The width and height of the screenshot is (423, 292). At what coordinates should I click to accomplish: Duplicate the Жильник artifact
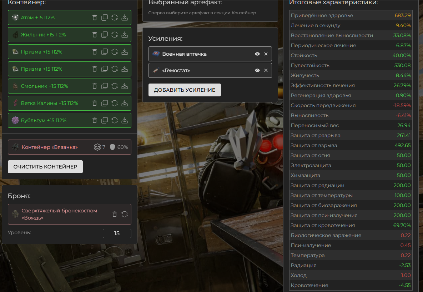(105, 35)
